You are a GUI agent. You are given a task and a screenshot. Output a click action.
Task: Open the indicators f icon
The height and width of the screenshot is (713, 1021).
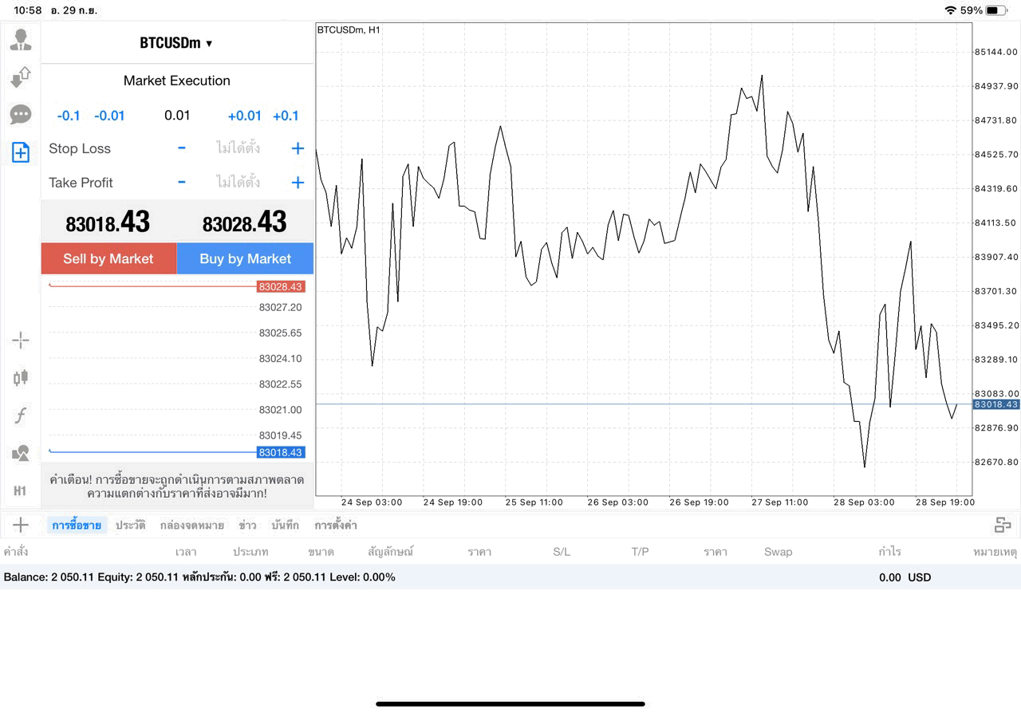pyautogui.click(x=21, y=416)
